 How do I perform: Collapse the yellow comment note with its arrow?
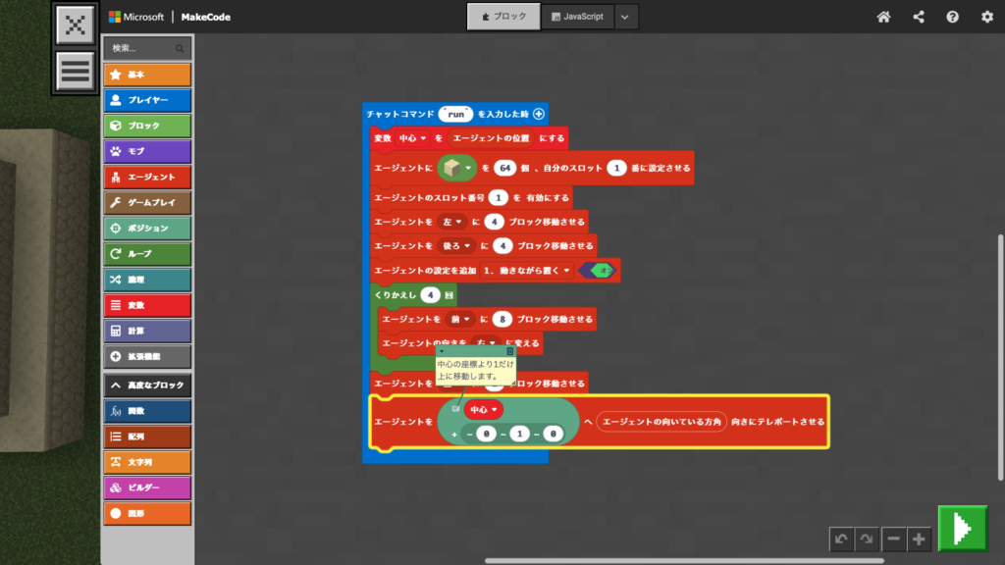point(443,351)
